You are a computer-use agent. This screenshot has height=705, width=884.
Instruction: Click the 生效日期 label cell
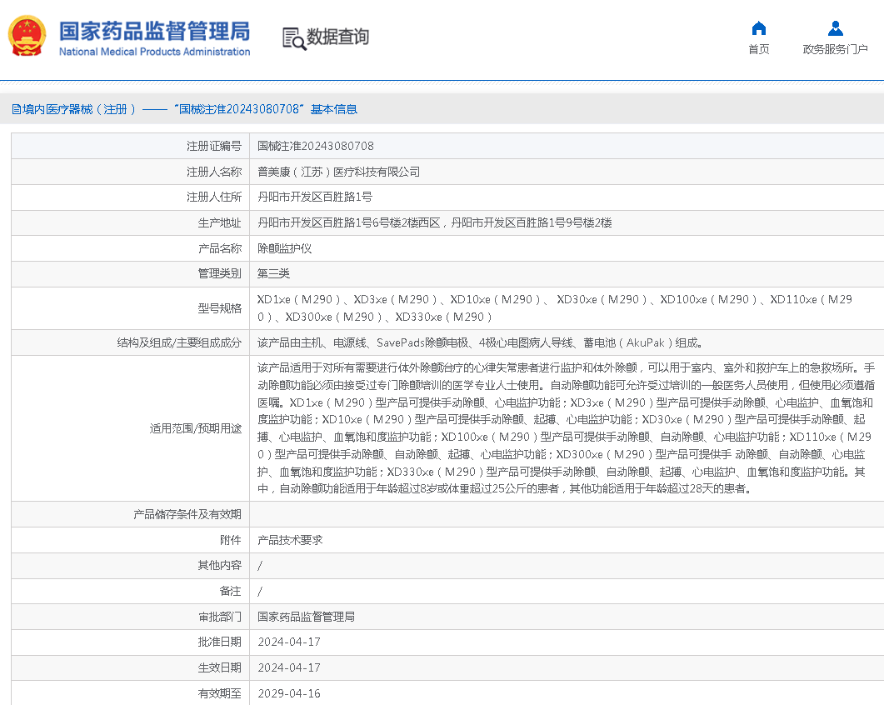(131, 667)
